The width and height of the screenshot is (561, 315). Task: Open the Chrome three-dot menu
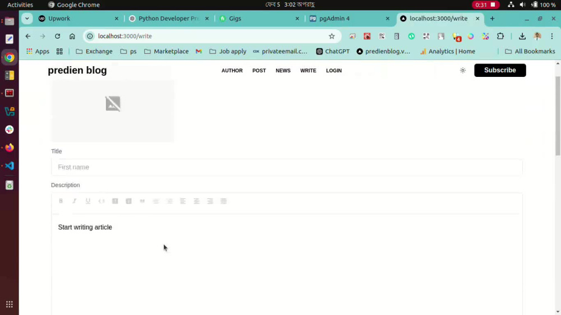pyautogui.click(x=552, y=36)
